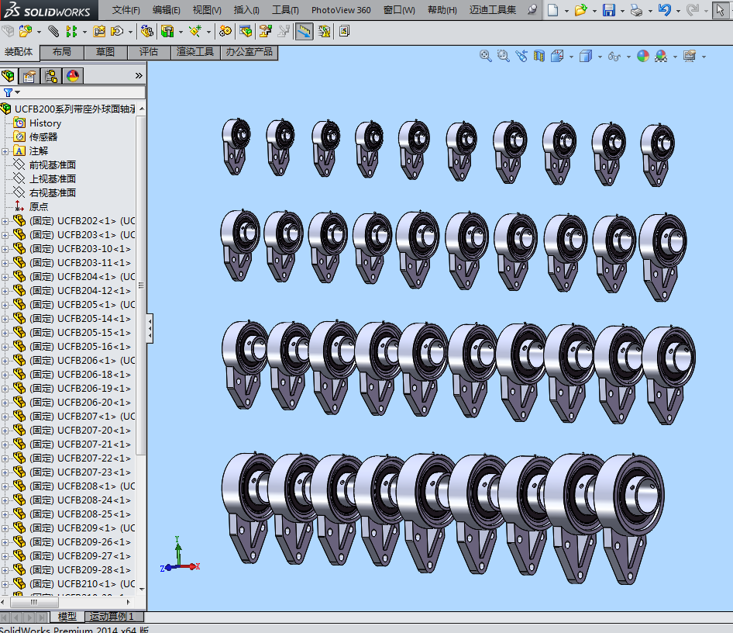Click the Update SpeedPak icon
This screenshot has width=733, height=633.
[324, 31]
